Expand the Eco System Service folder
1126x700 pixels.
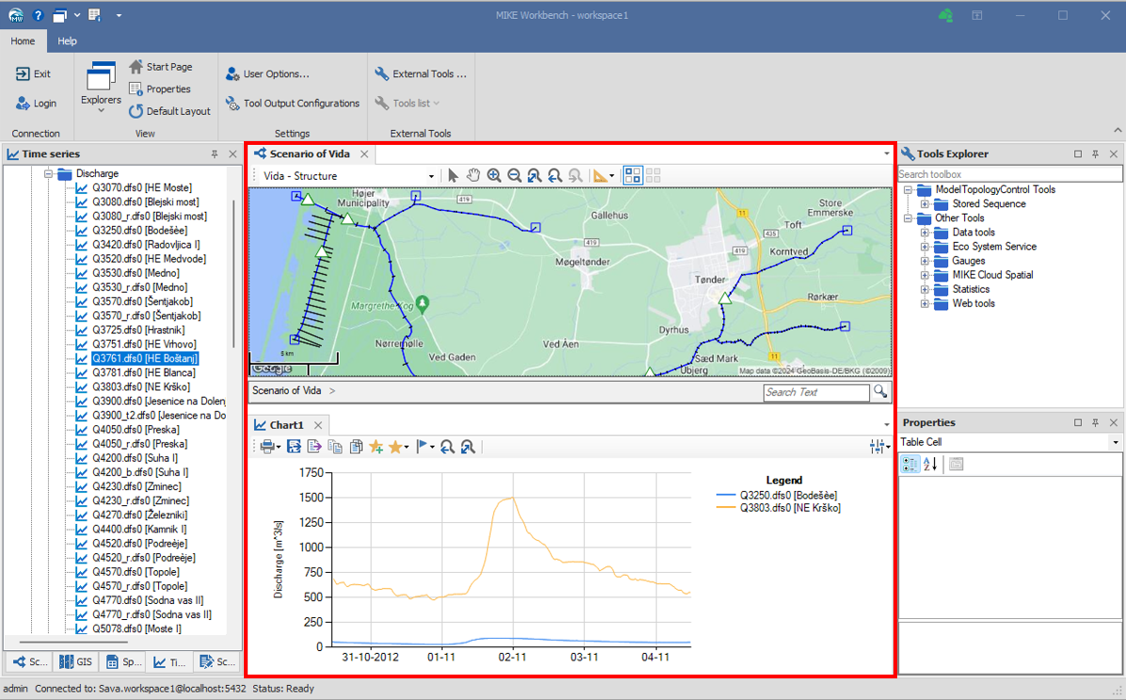pos(925,247)
